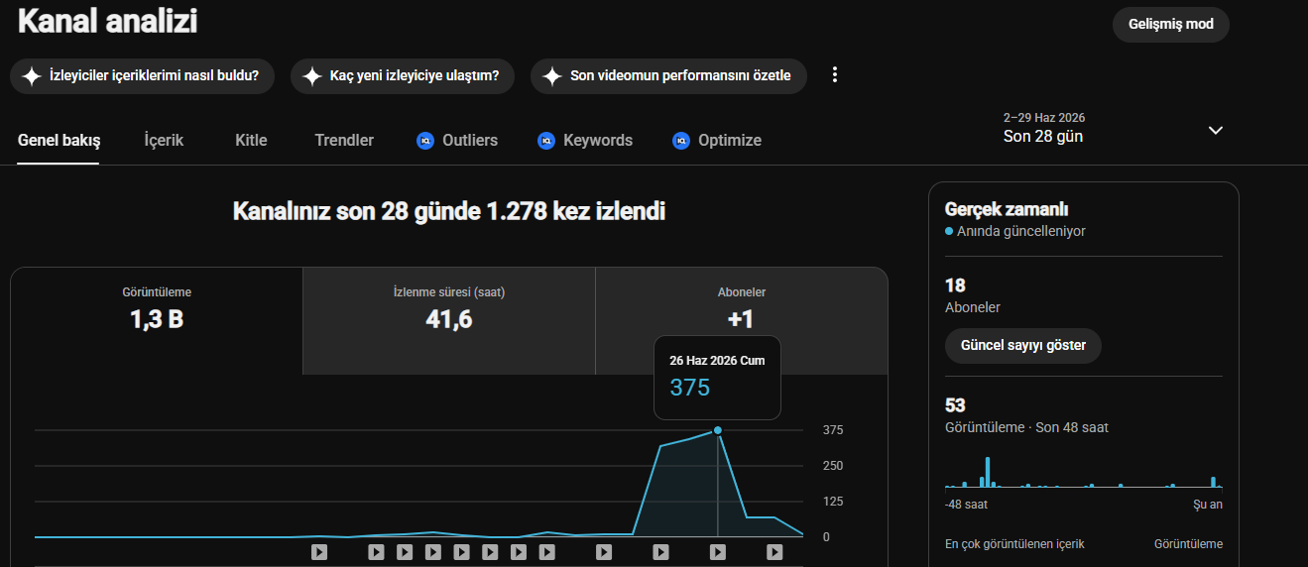Click the 'Anında güncelleniyor' status text

(1021, 231)
